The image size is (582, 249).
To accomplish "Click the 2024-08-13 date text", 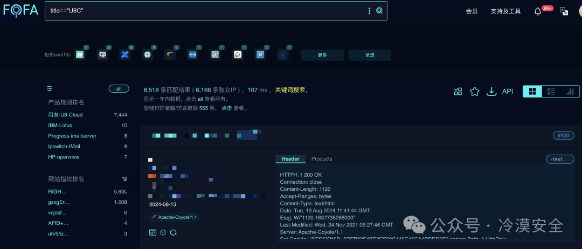I will point(163,204).
